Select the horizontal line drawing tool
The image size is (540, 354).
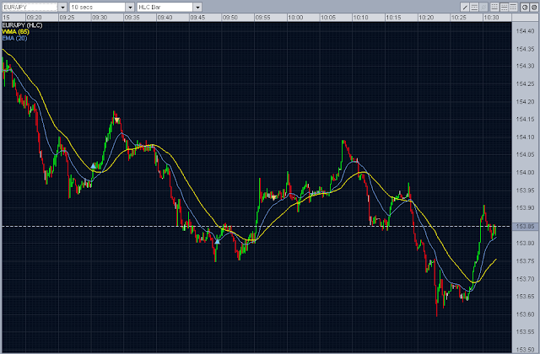click(x=474, y=7)
